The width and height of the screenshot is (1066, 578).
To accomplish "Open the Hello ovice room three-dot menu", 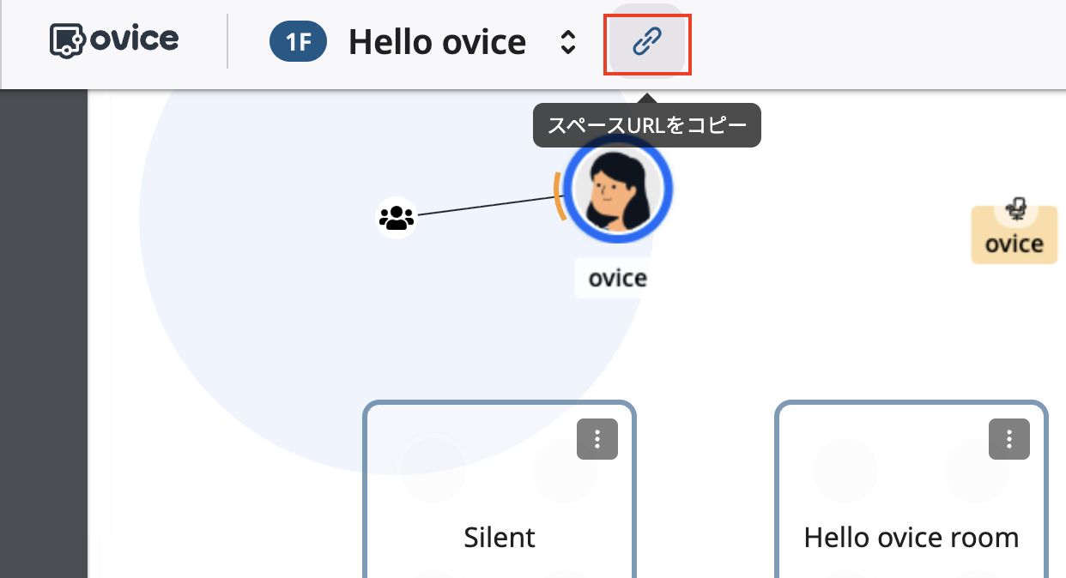I will pyautogui.click(x=1008, y=438).
